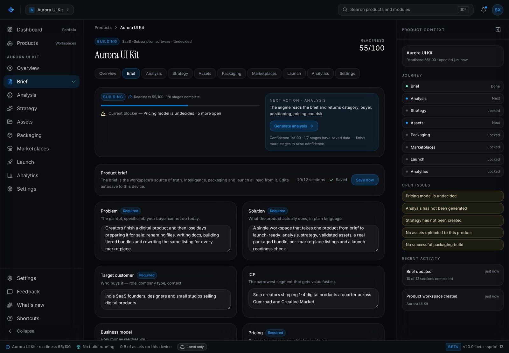The height and width of the screenshot is (353, 509).
Task: Switch to the Analysis tab
Action: click(154, 73)
